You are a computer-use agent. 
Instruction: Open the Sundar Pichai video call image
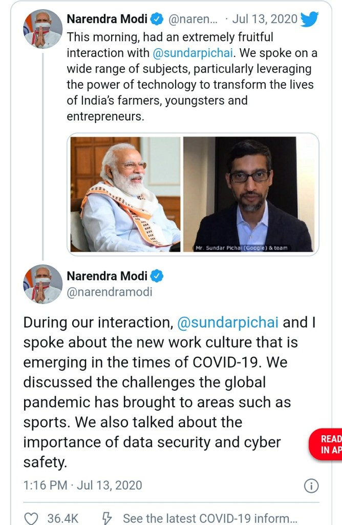(248, 194)
